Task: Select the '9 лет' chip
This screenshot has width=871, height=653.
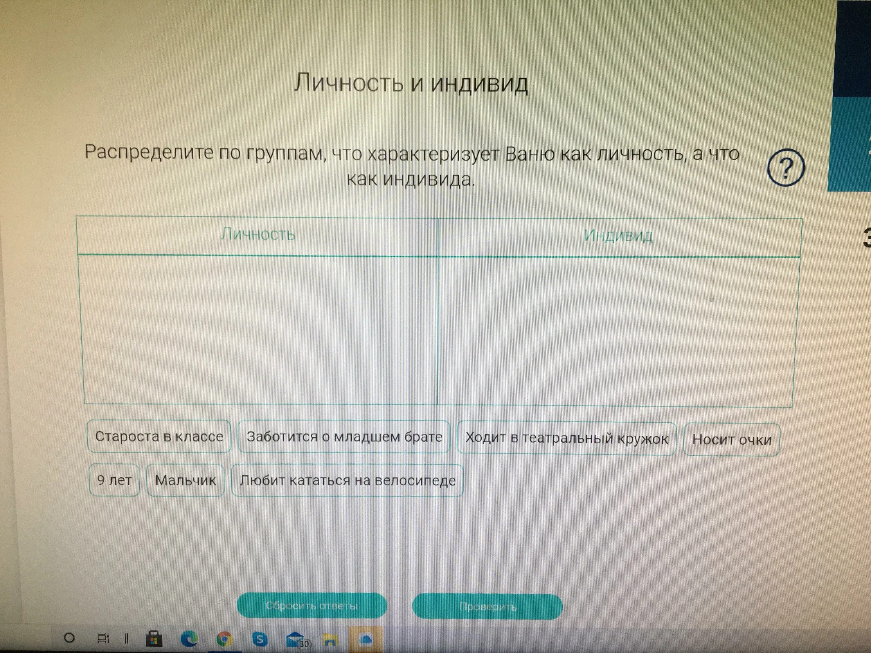Action: (x=114, y=480)
